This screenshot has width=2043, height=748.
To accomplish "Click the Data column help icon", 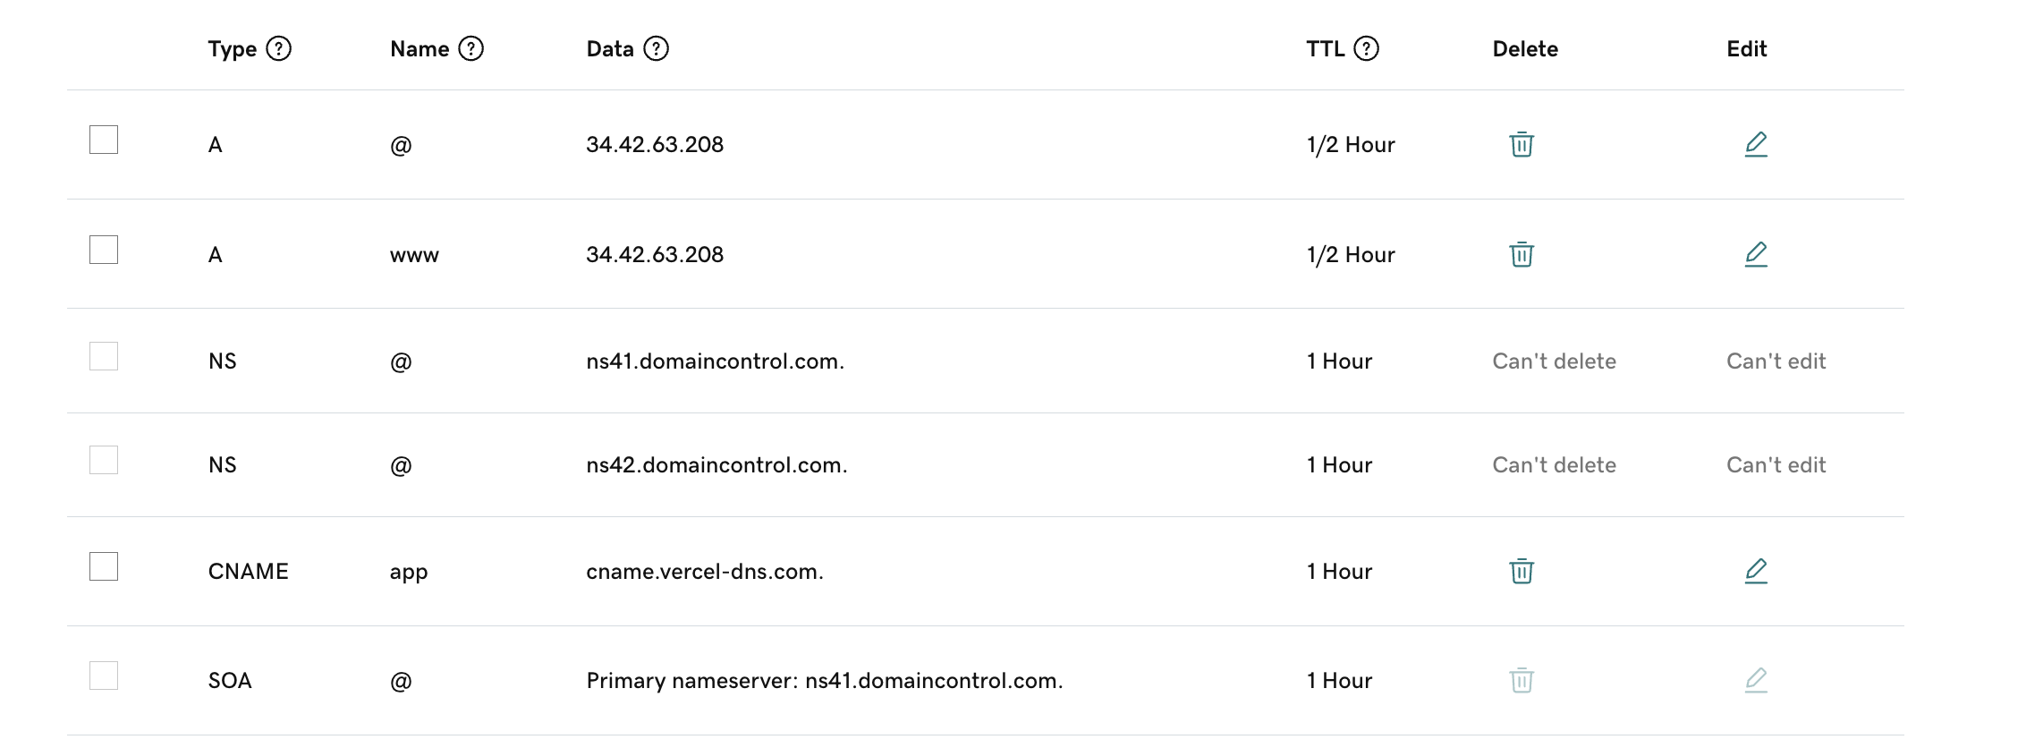I will (x=657, y=48).
